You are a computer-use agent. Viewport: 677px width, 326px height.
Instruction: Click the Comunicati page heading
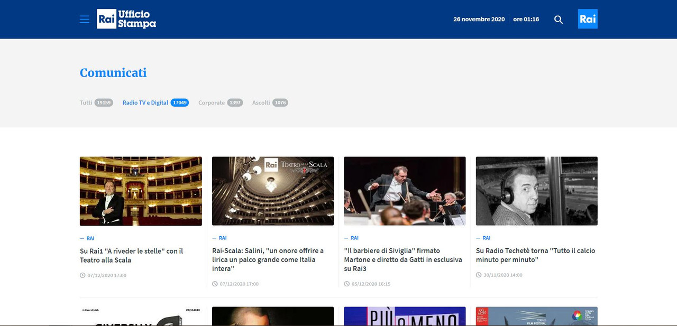click(x=113, y=73)
